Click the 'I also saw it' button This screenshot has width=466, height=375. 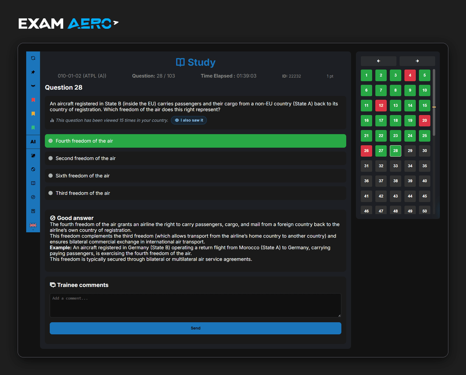pyautogui.click(x=189, y=120)
